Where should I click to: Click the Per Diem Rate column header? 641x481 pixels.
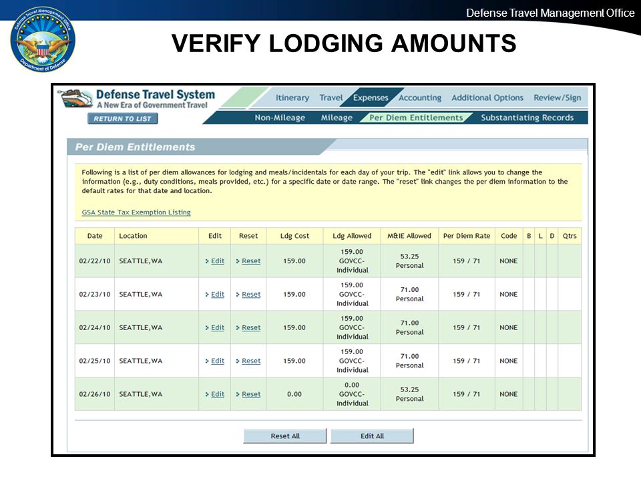pyautogui.click(x=467, y=236)
